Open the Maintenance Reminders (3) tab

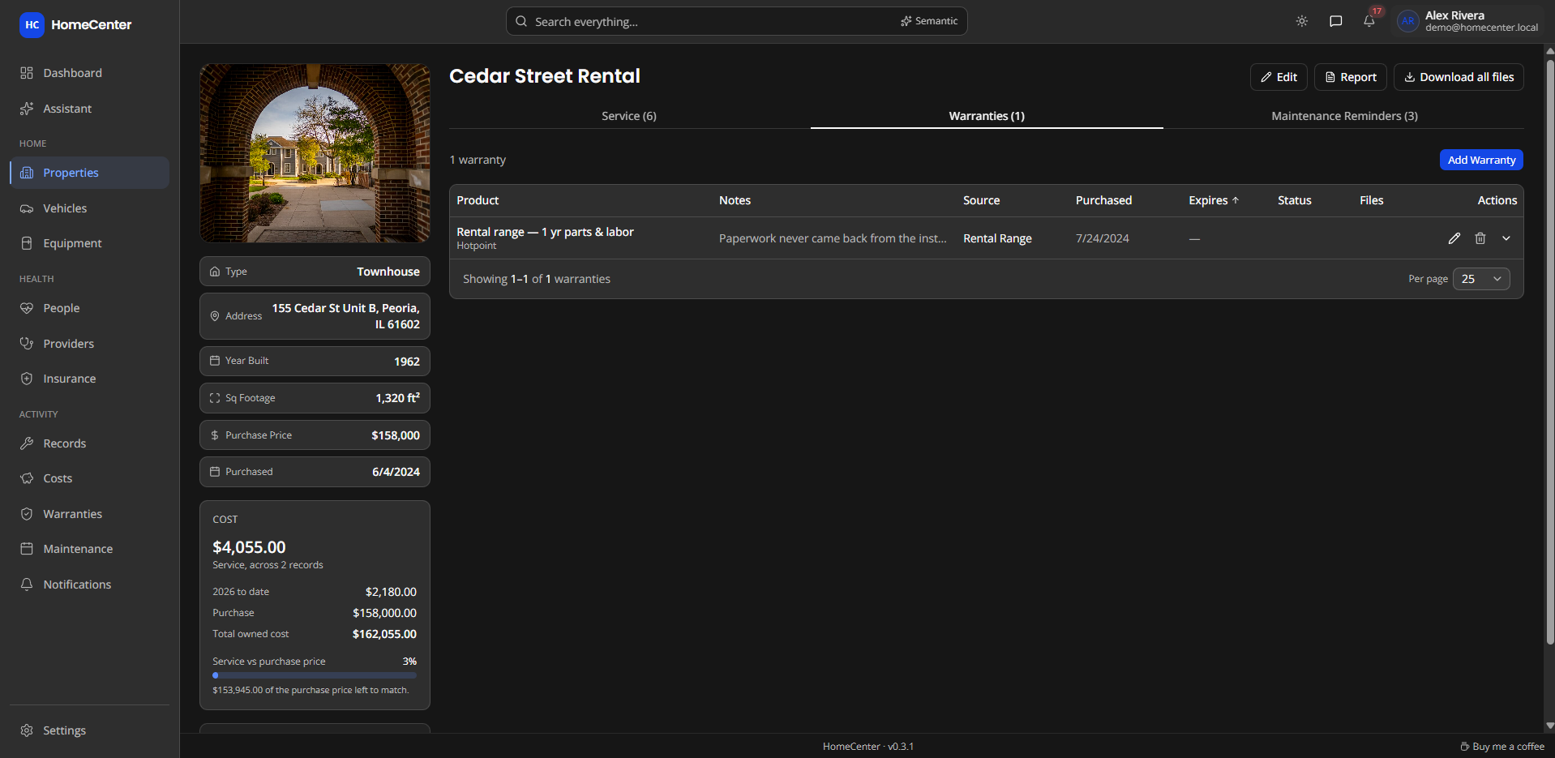[1344, 116]
